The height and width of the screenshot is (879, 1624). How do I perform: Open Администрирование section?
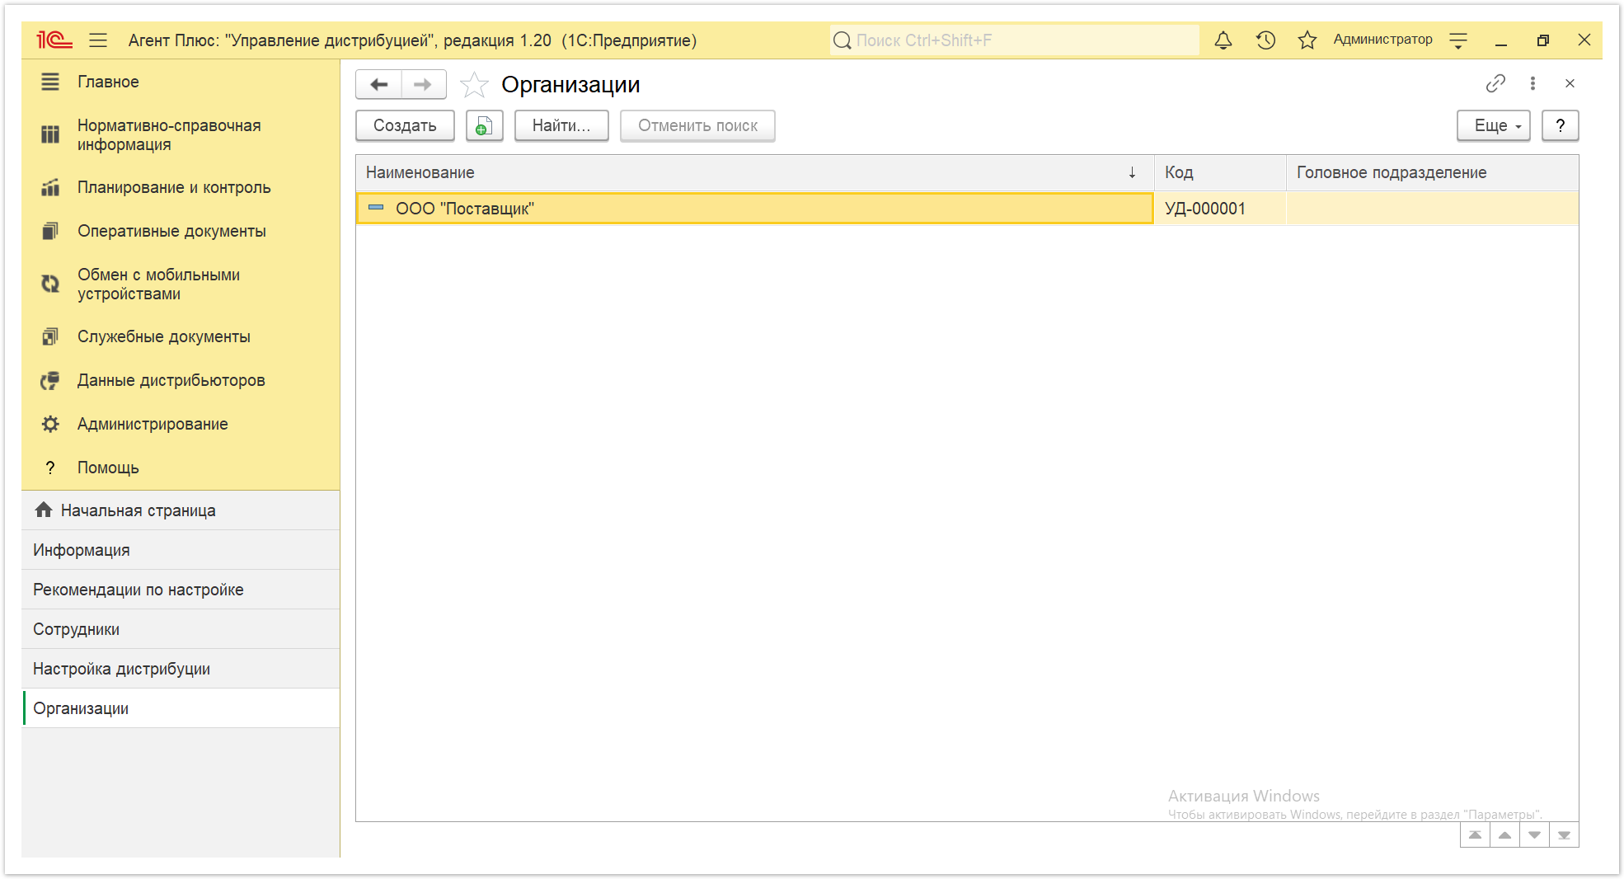tap(153, 424)
